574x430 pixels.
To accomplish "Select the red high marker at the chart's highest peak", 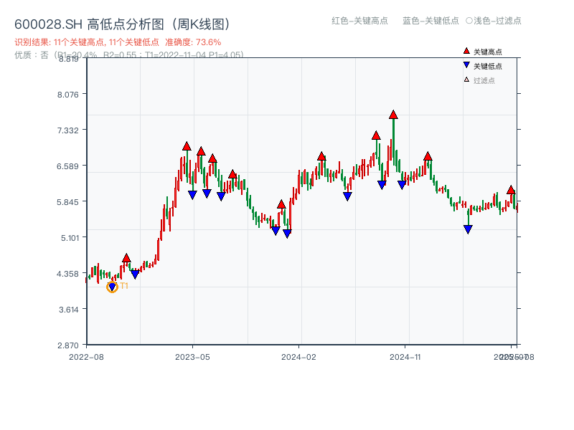I will (x=393, y=115).
